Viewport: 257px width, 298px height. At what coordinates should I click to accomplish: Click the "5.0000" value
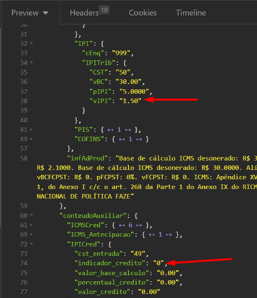(x=134, y=91)
